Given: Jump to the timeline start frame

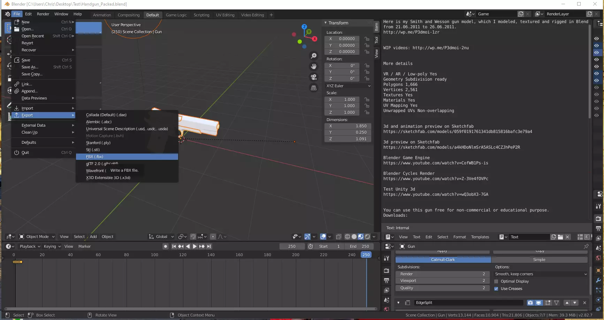Looking at the screenshot, I should [x=174, y=246].
